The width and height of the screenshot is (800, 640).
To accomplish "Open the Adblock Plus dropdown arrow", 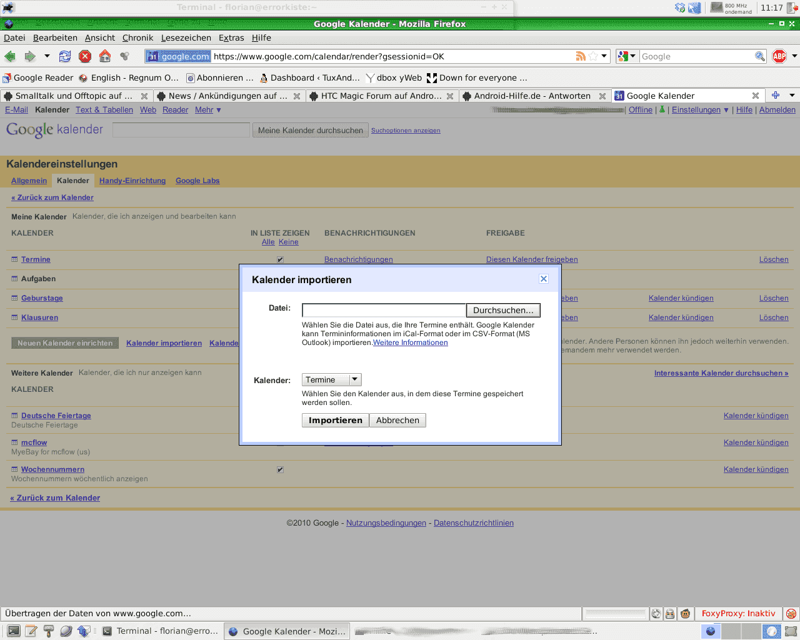I will (794, 56).
